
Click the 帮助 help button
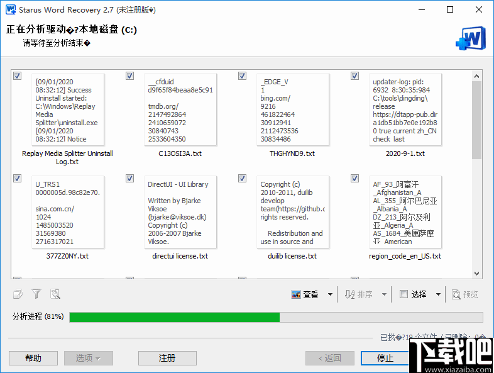coord(33,358)
